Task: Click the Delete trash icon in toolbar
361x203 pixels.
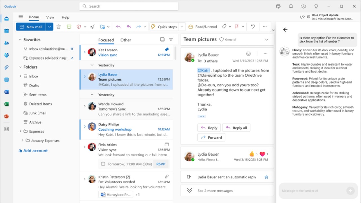Action: click(58, 27)
